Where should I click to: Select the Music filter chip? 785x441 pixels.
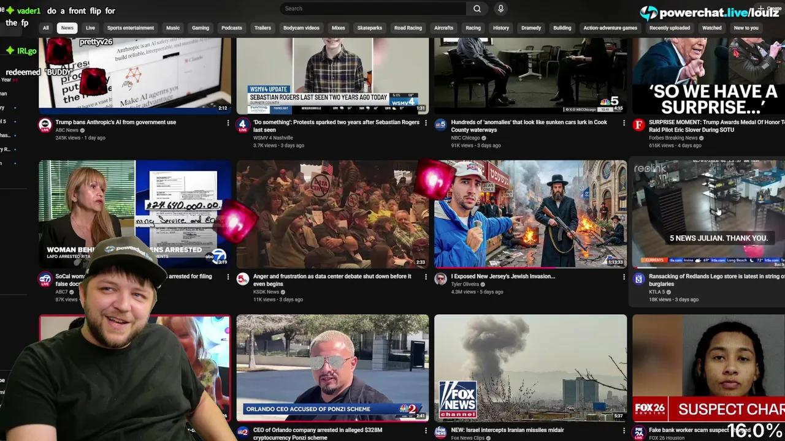click(x=173, y=28)
